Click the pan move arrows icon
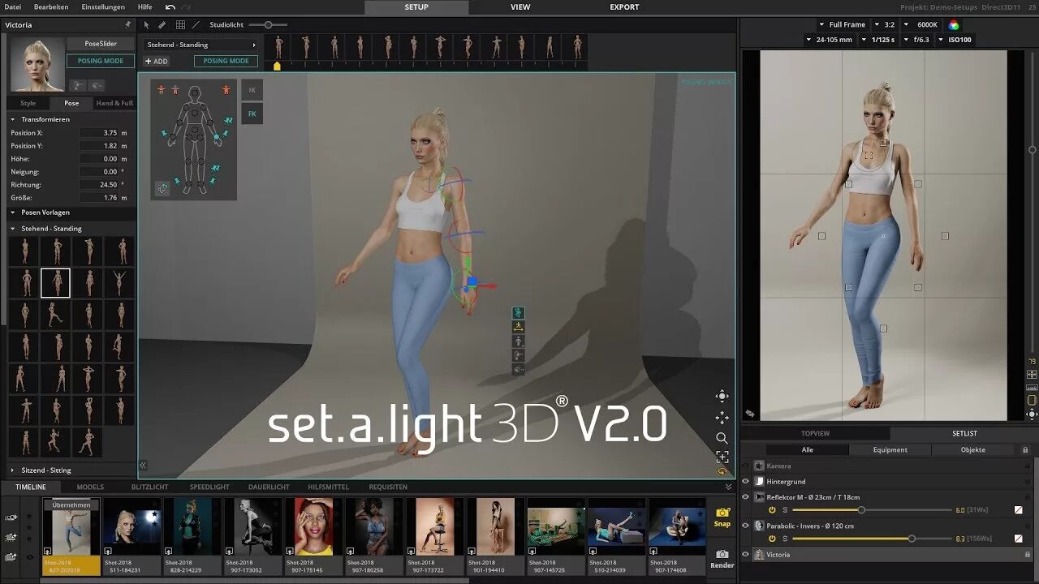This screenshot has width=1039, height=584. coord(722,417)
